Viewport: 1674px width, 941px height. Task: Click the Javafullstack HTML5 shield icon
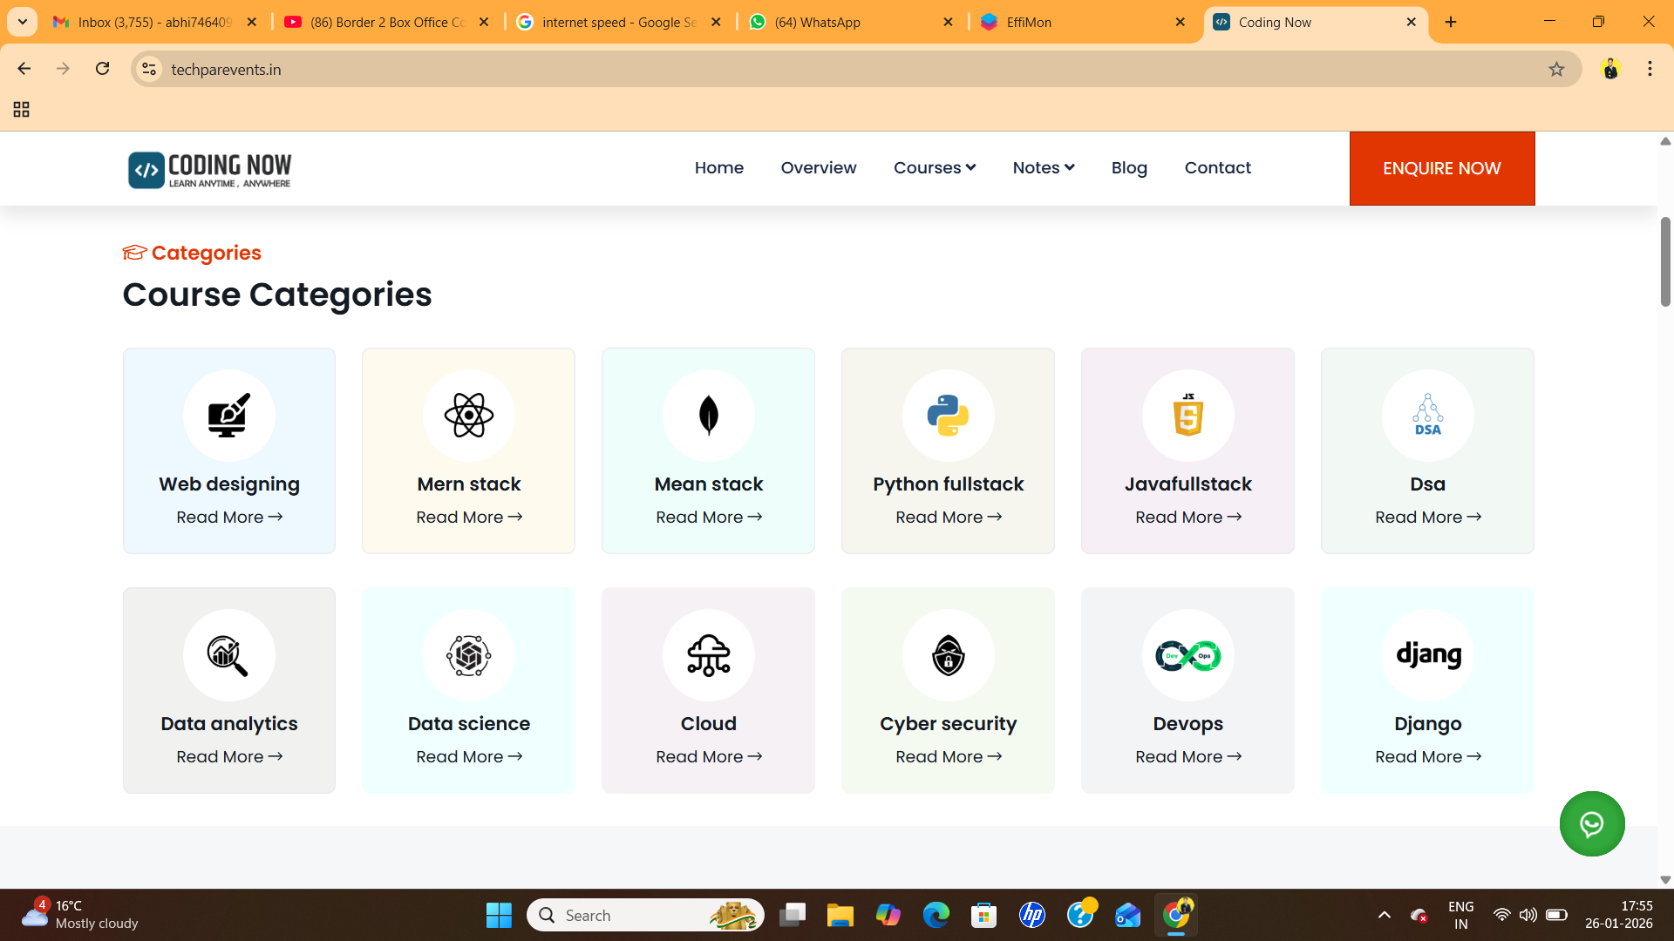point(1187,416)
